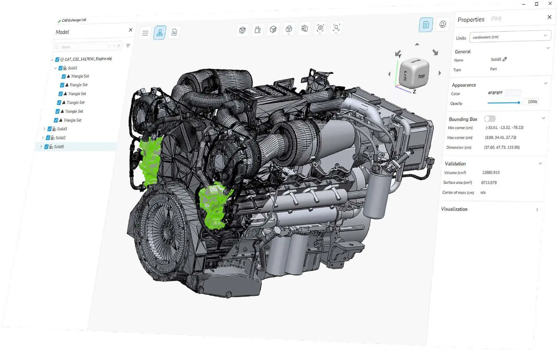Switch to the Properties tab

coord(471,20)
